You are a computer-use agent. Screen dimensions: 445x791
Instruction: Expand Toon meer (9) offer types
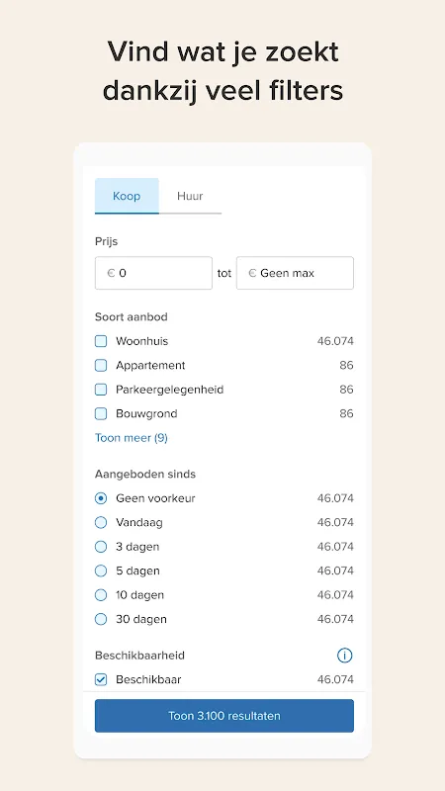132,438
